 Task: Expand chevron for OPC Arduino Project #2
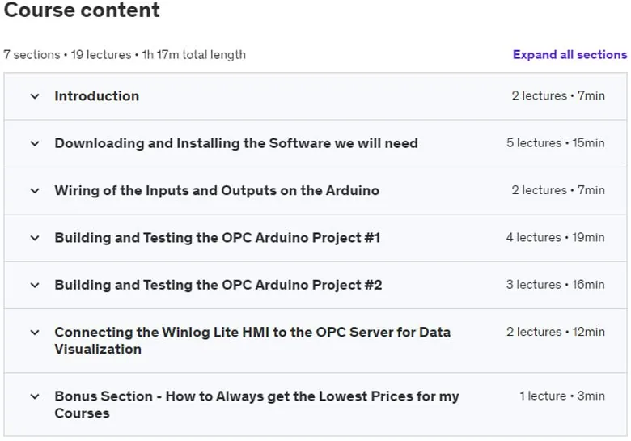tap(35, 286)
